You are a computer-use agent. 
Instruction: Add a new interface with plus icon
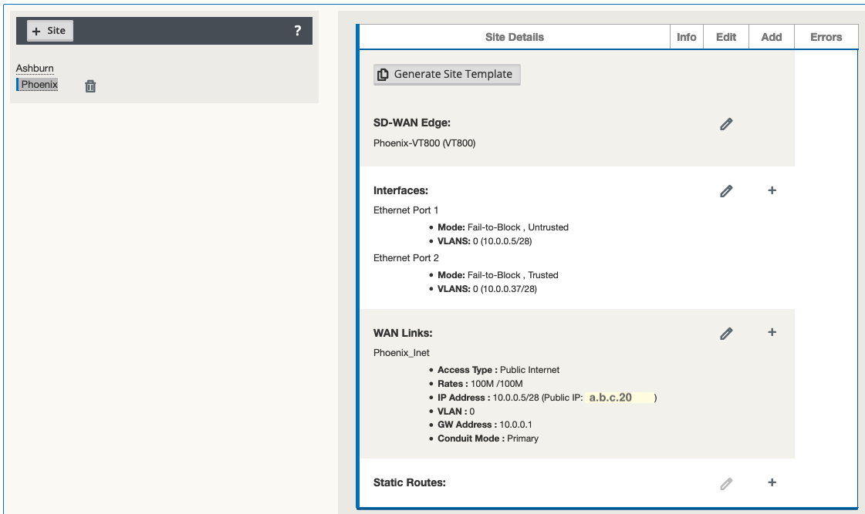tap(772, 190)
